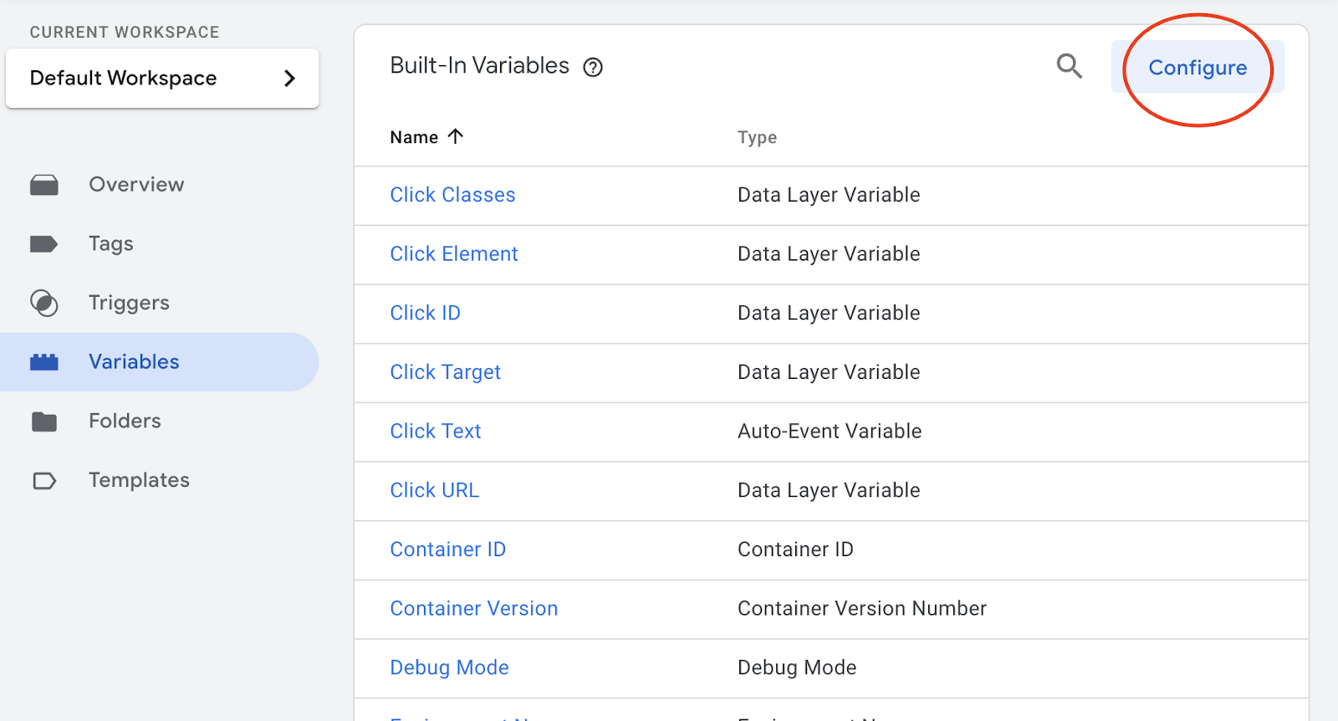Image resolution: width=1338 pixels, height=721 pixels.
Task: Go to the Triggers section
Action: pyautogui.click(x=129, y=303)
